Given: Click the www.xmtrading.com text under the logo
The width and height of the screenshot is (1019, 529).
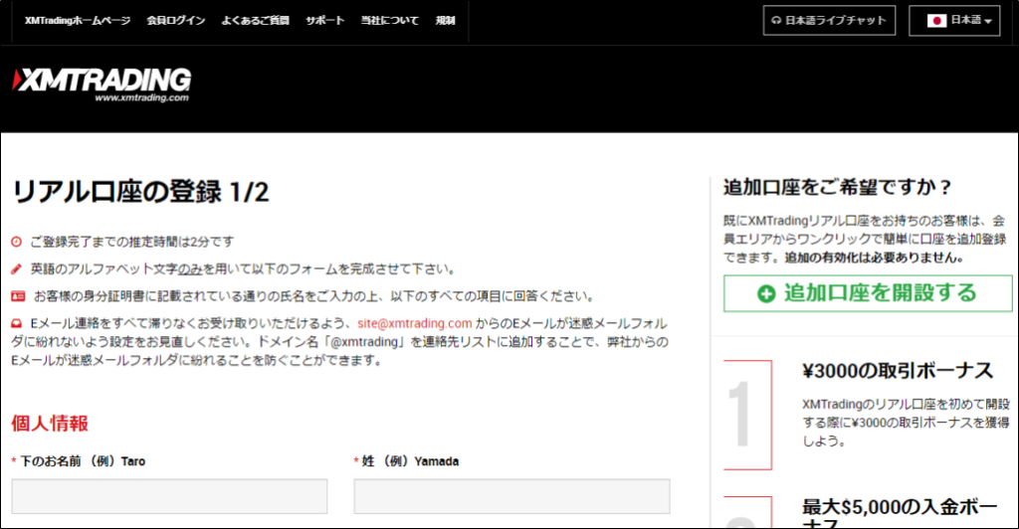Looking at the screenshot, I should click(141, 98).
